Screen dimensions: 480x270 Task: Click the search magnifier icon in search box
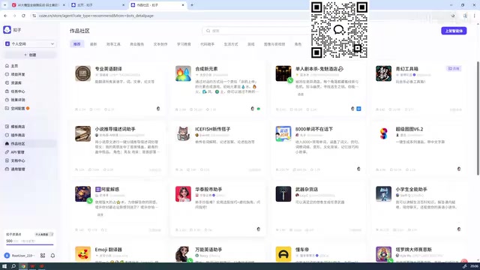tap(208, 31)
